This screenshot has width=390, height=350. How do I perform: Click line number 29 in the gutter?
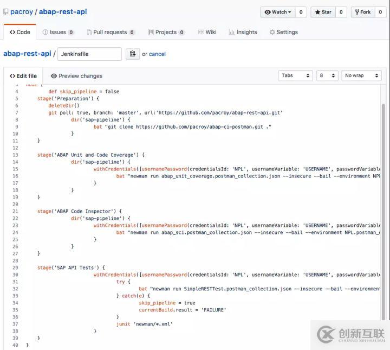[x=15, y=268]
